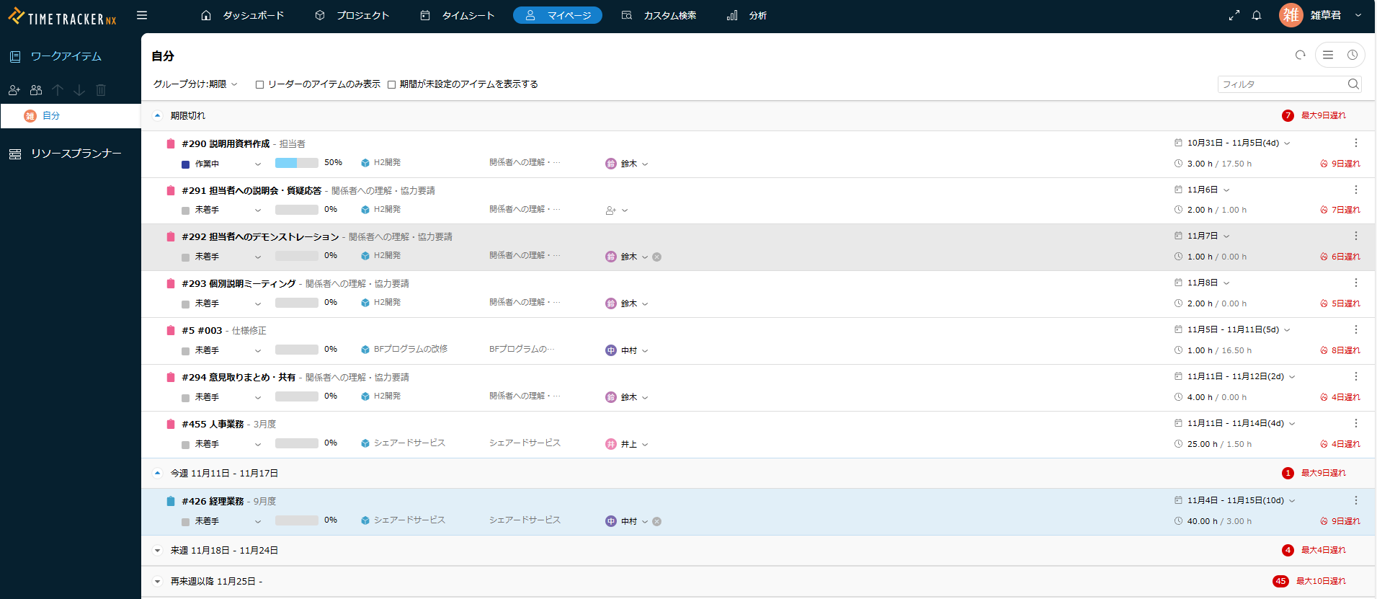
Task: Click the filter search magnifier icon
Action: click(1353, 84)
